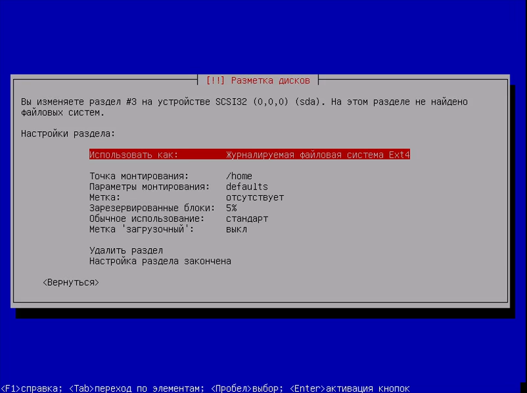The image size is (527, 393).
Task: Toggle the 'Метка загрузочный' bootable flag
Action: tap(168, 229)
